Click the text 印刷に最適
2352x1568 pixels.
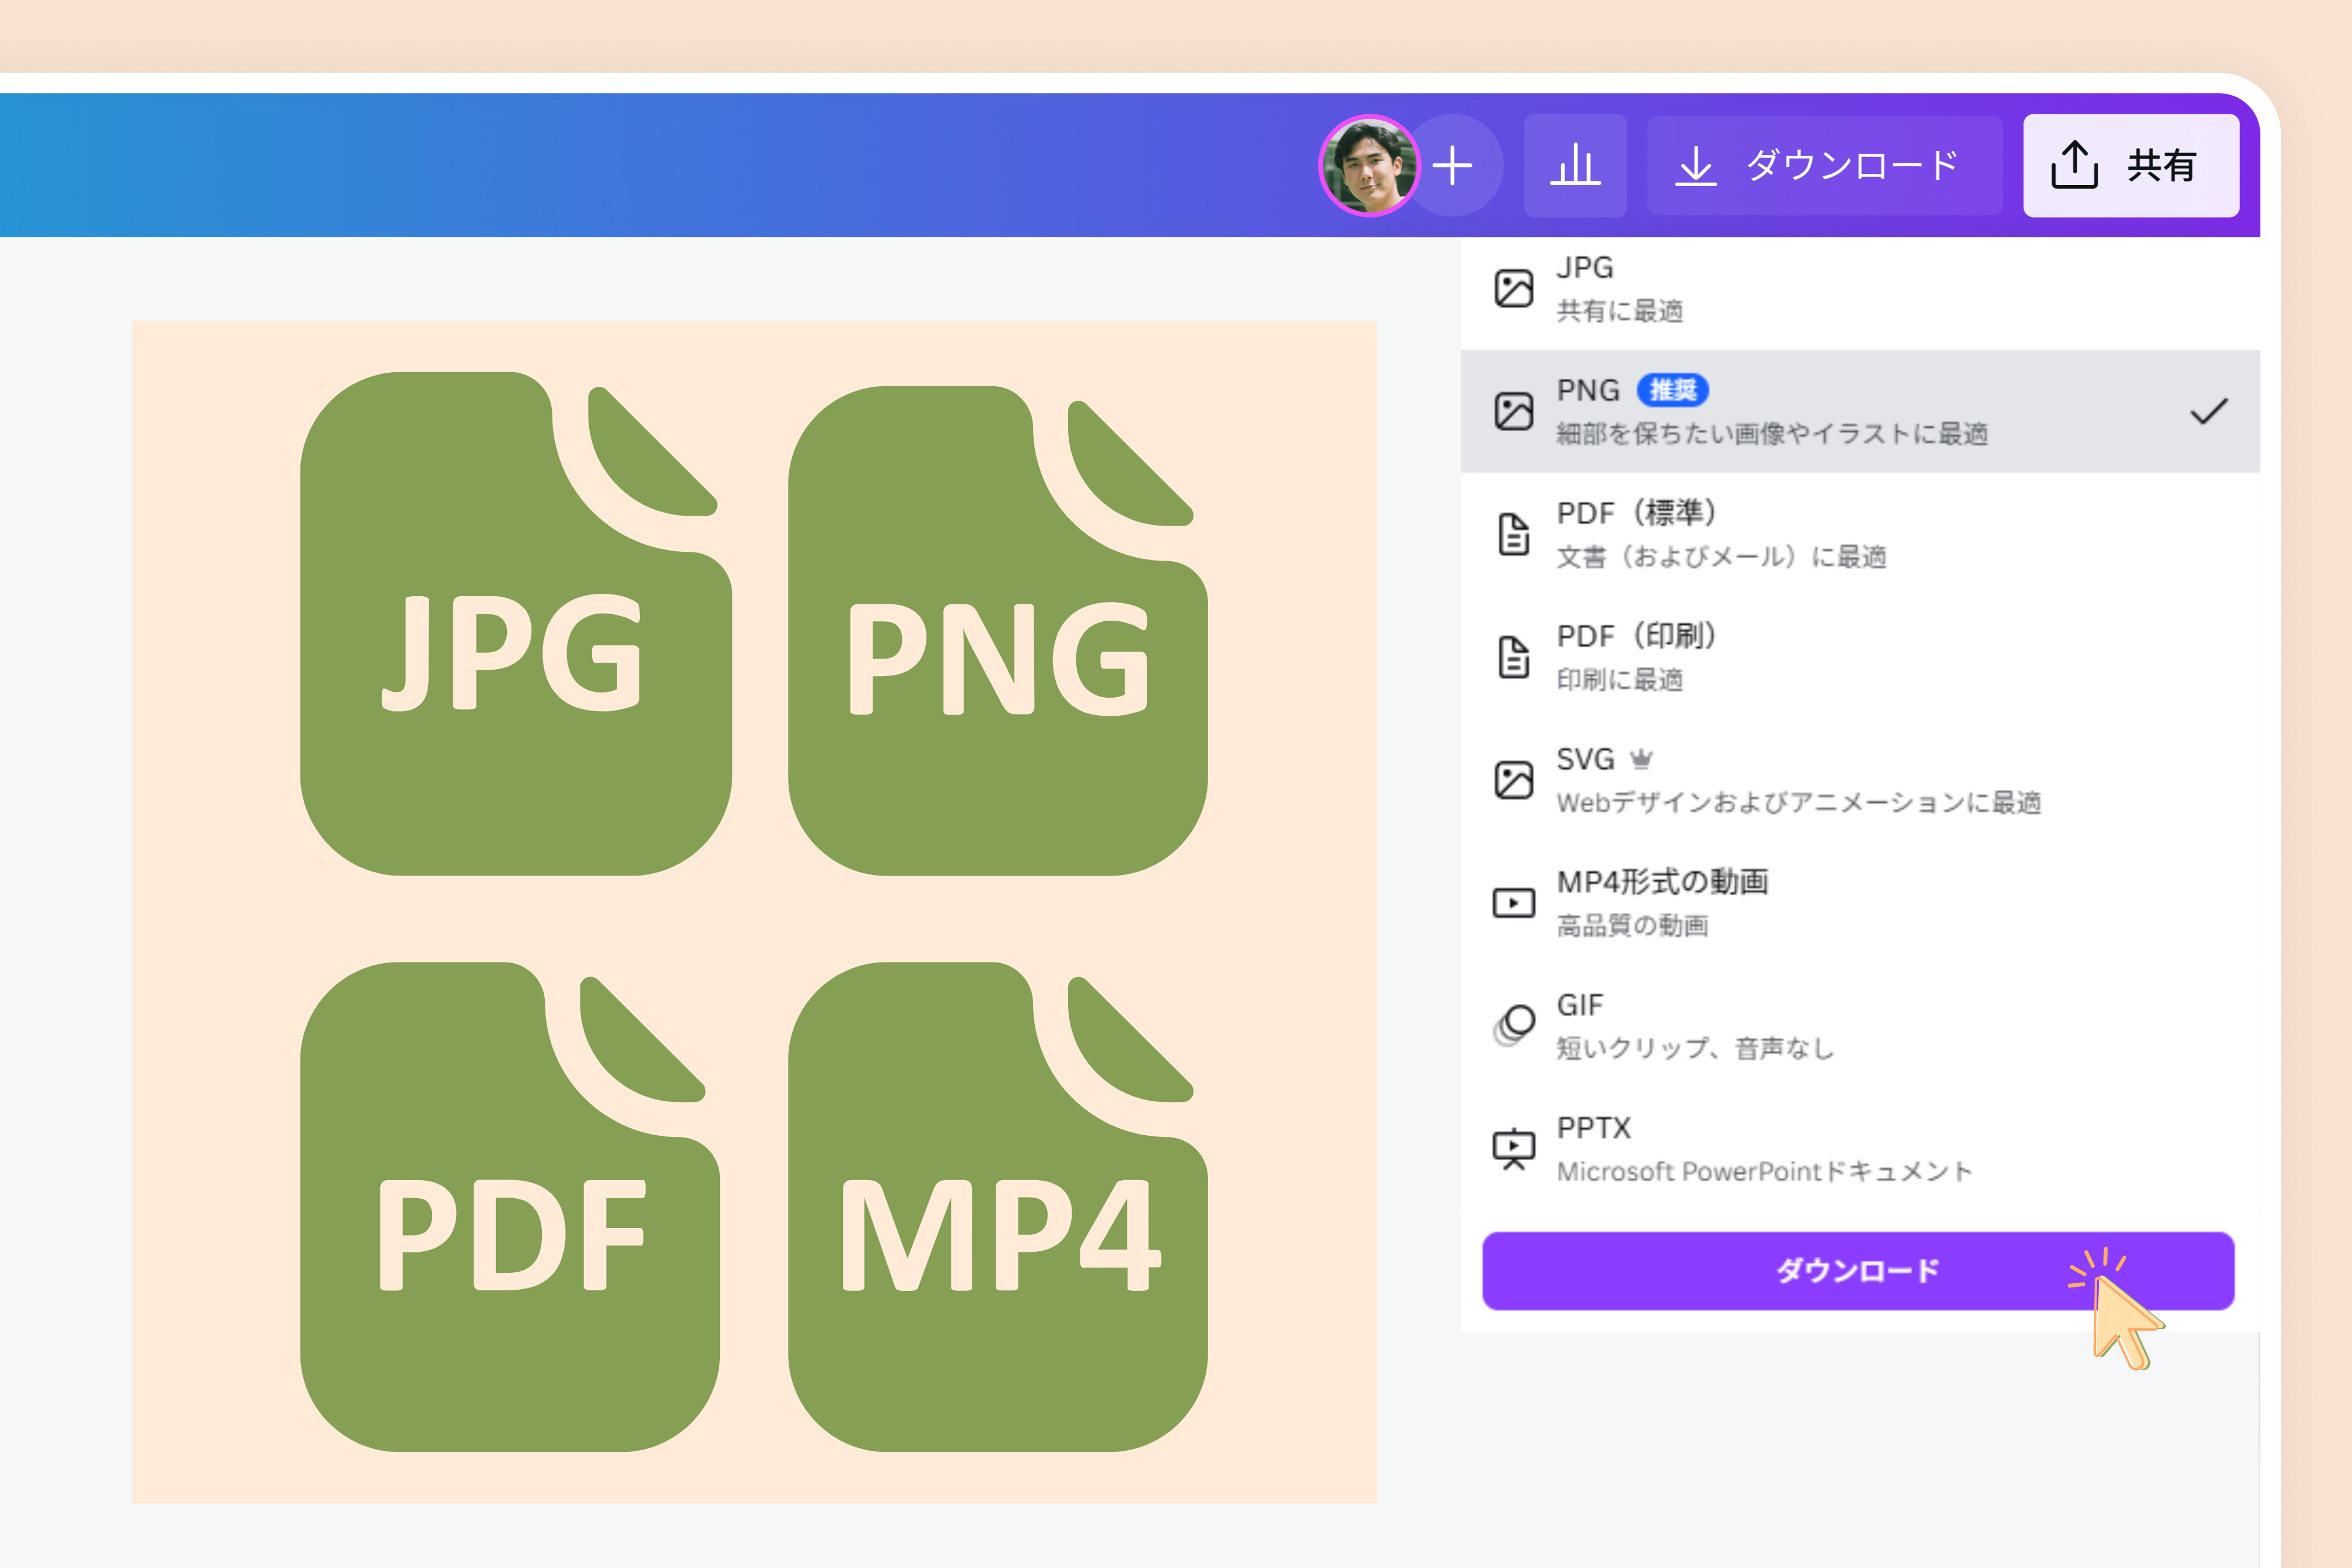click(1620, 680)
